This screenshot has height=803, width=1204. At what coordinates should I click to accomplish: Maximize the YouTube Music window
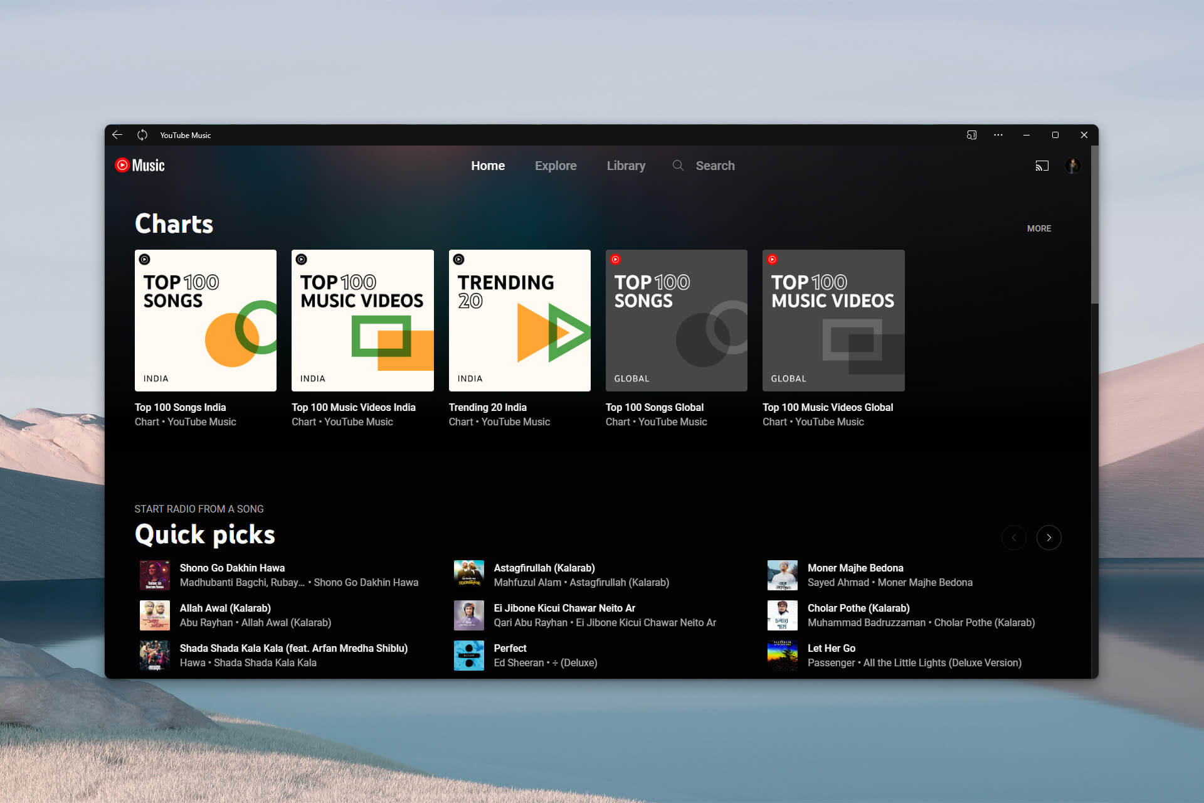(x=1055, y=135)
